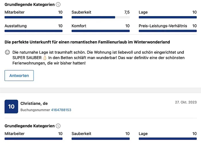
Task: Click the blue score badge showing 10
Action: pyautogui.click(x=11, y=107)
